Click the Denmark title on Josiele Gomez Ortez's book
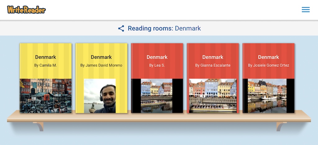 click(269, 57)
